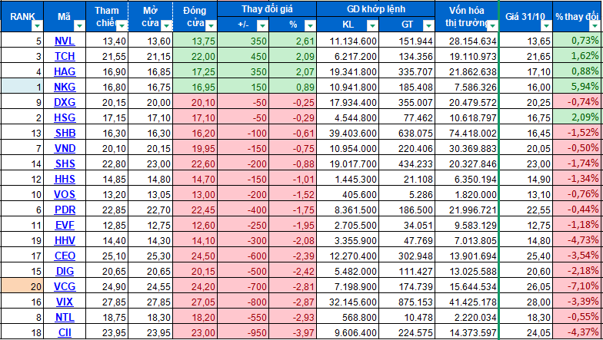Open the NVL stock ticker link

(x=65, y=41)
